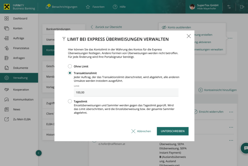This screenshot has width=248, height=166.
Task: Select the Tageslimit radio option
Action: 70,101
